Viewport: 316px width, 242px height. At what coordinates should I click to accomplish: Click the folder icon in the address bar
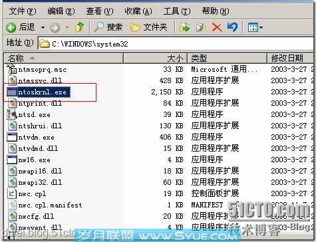pyautogui.click(x=45, y=44)
